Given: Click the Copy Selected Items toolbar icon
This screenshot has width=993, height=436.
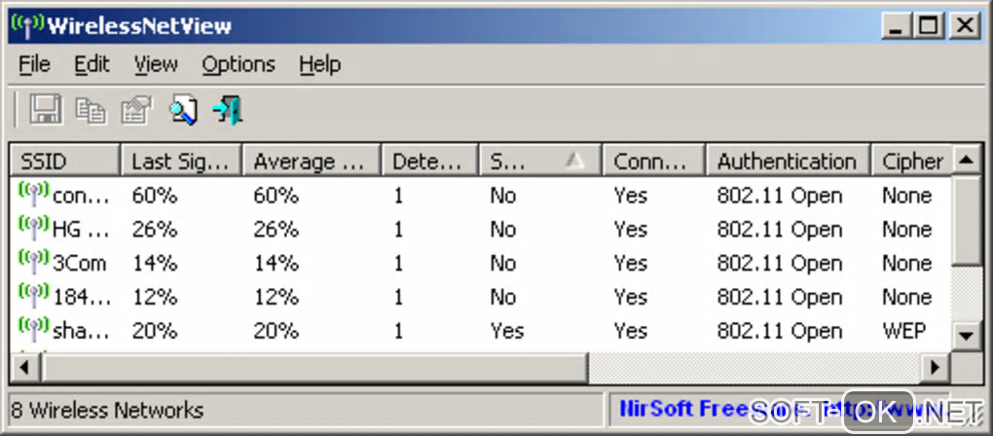Looking at the screenshot, I should 91,109.
